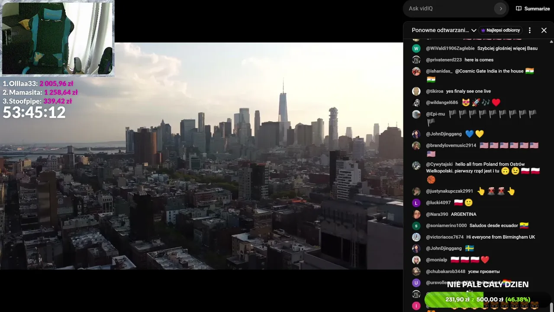This screenshot has height=312, width=554.
Task: Open @Nara390 username link
Action: point(437,214)
